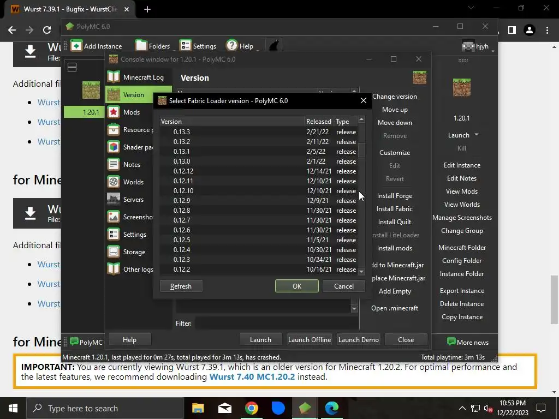
Task: Open the Shader packs page icon
Action: pos(114,147)
